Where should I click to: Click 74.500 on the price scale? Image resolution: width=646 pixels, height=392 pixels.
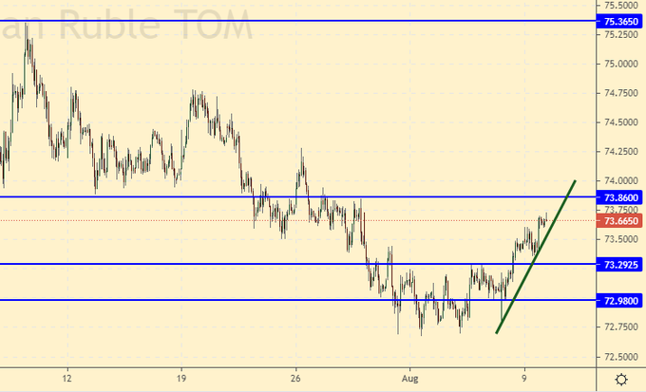[618, 122]
